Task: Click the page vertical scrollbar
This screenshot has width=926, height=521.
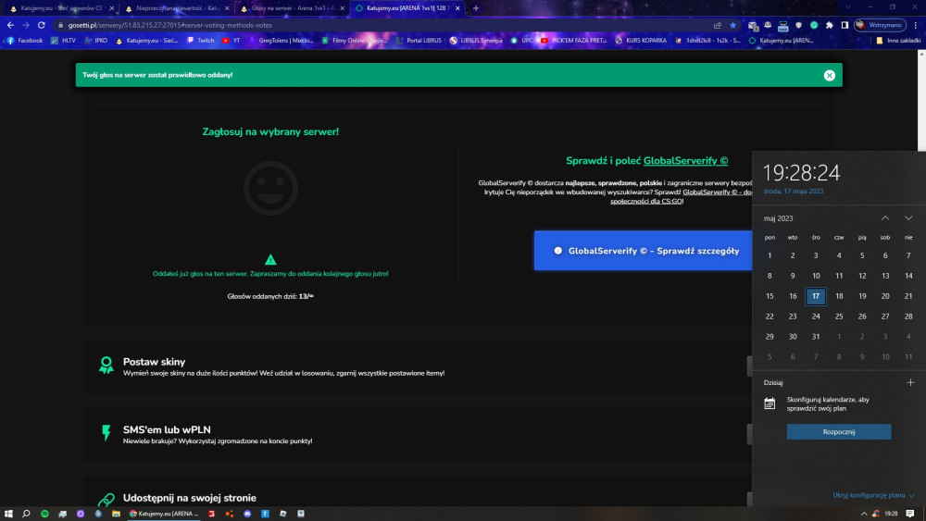Action: (921, 100)
